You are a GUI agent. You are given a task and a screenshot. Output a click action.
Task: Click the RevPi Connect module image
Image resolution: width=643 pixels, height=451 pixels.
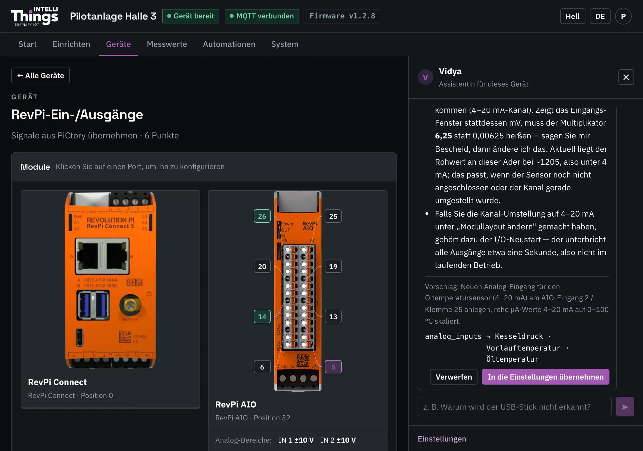click(x=110, y=280)
